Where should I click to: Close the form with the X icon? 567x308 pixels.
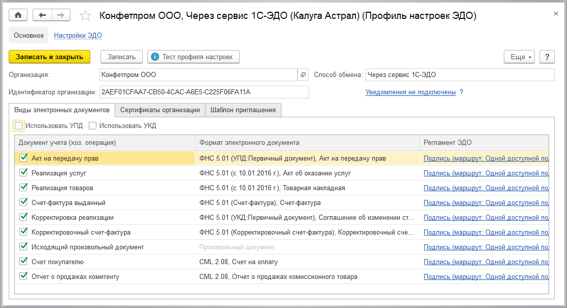coord(556,14)
